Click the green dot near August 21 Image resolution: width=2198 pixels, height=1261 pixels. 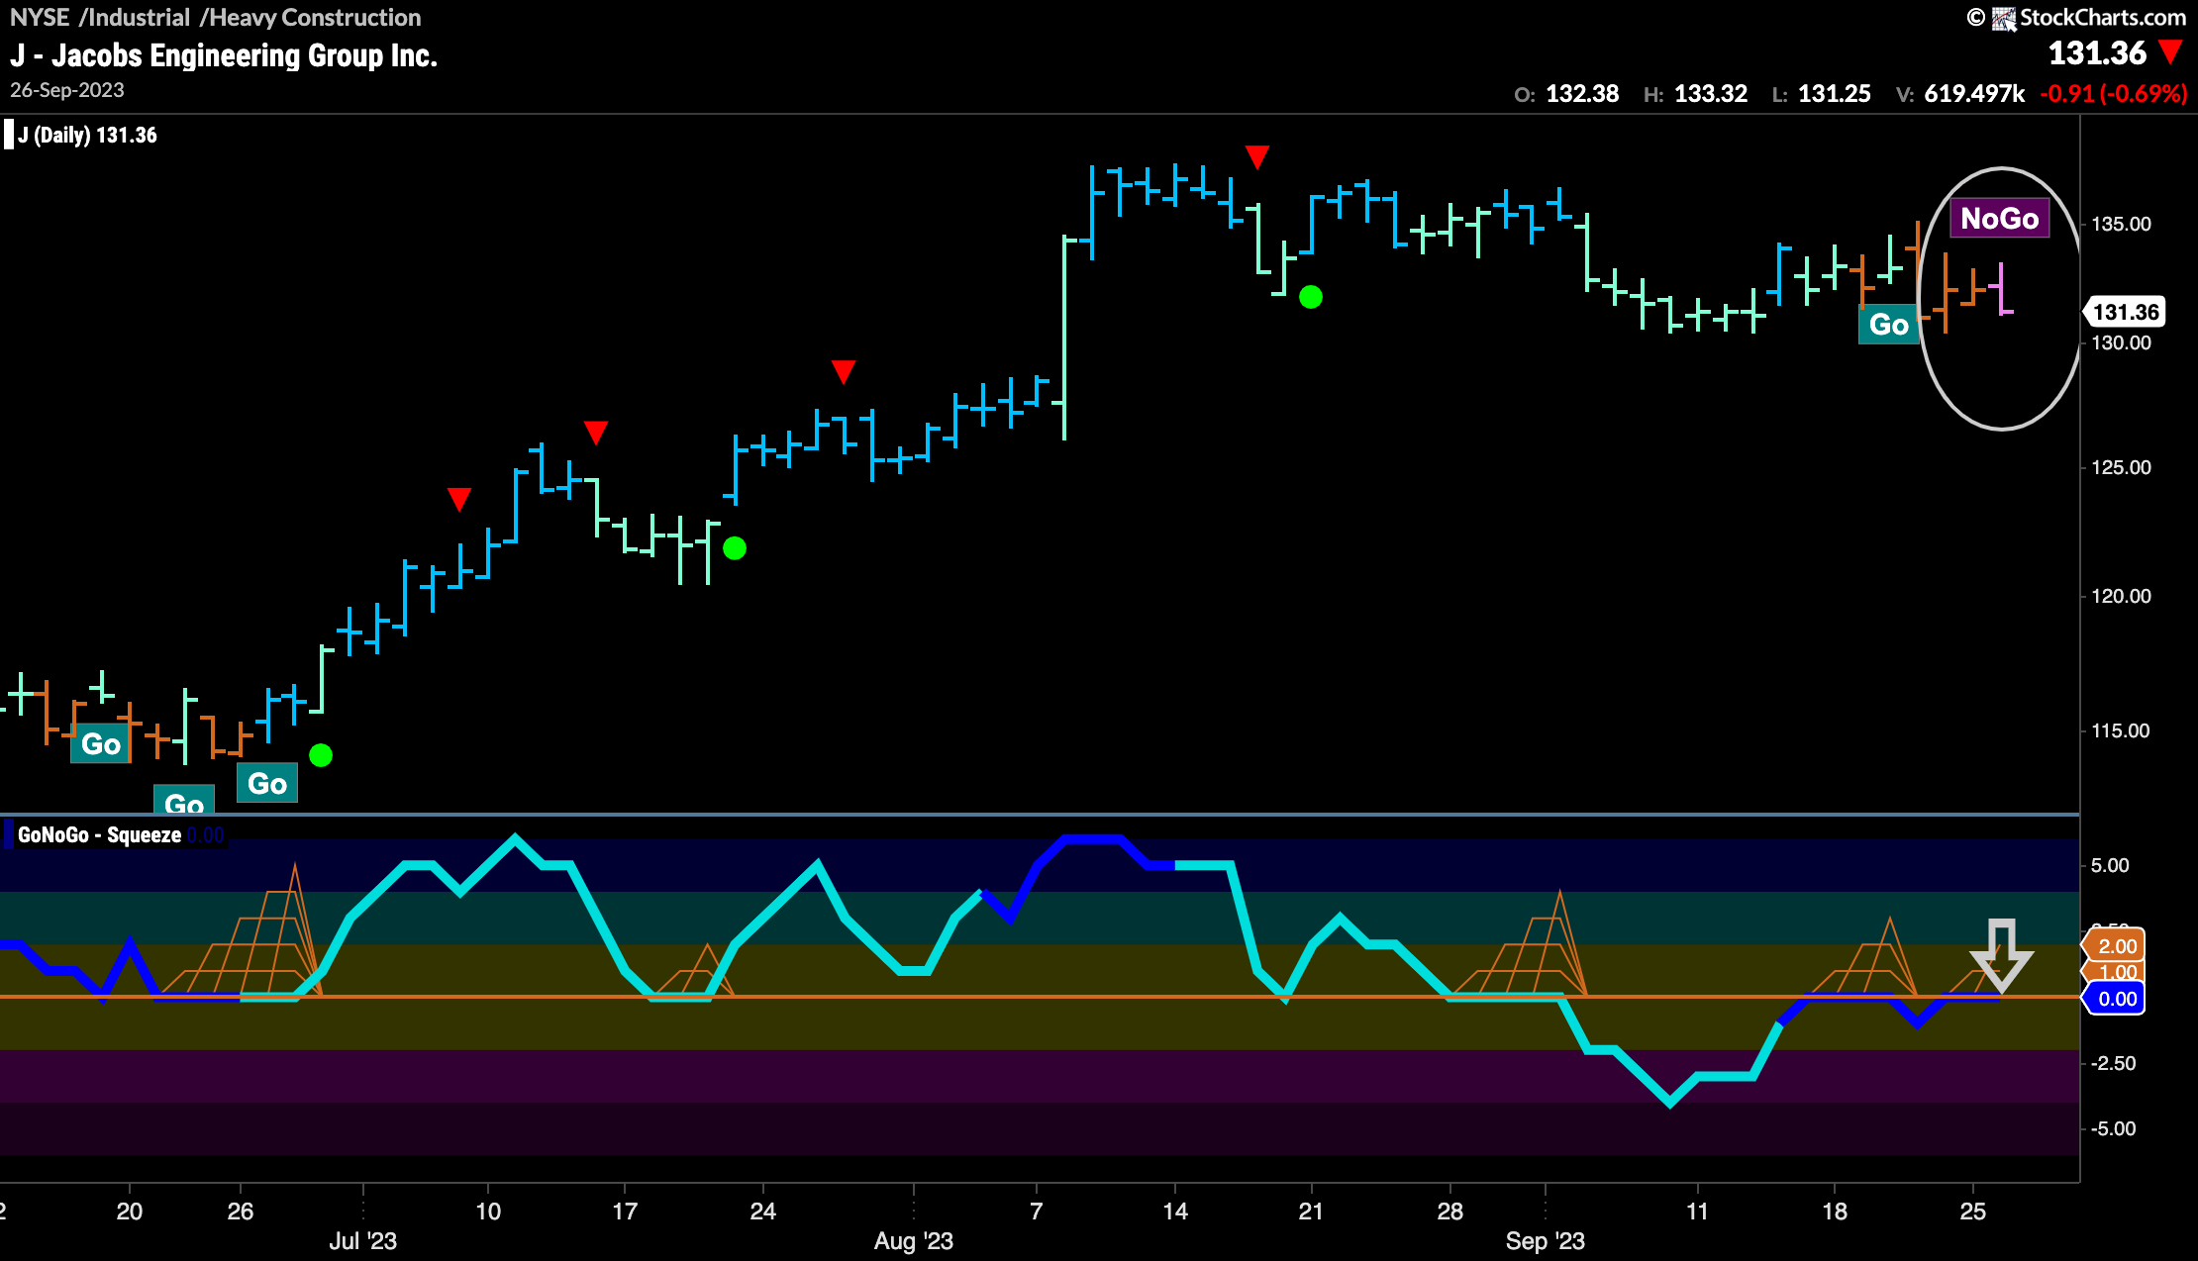click(x=1311, y=297)
